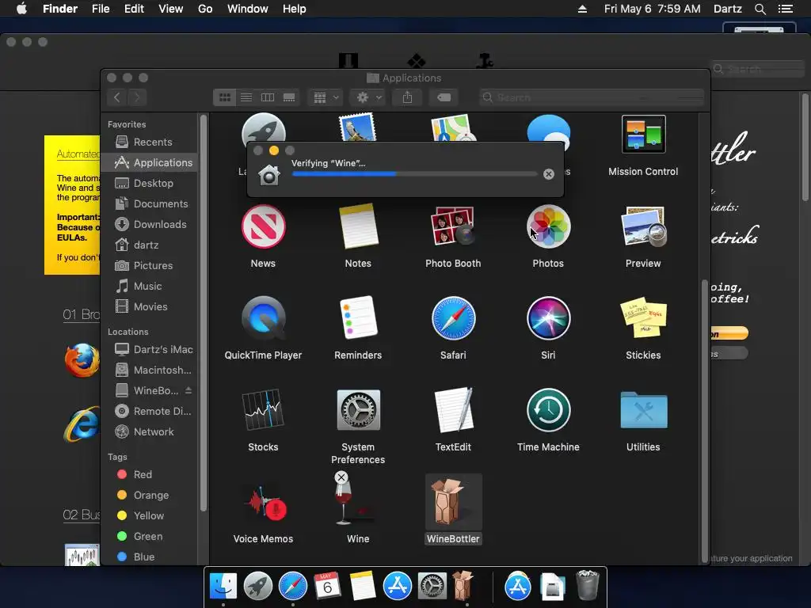Click the Share toolbar button
Screen dimensions: 811x608
point(408,97)
